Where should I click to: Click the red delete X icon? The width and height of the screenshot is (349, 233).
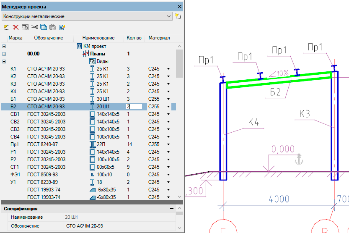click(x=16, y=27)
